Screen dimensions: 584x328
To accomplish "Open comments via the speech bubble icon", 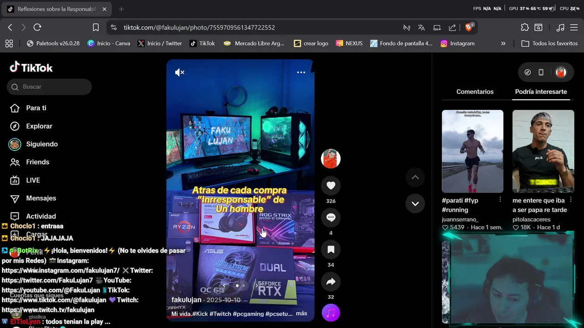I will 331,217.
